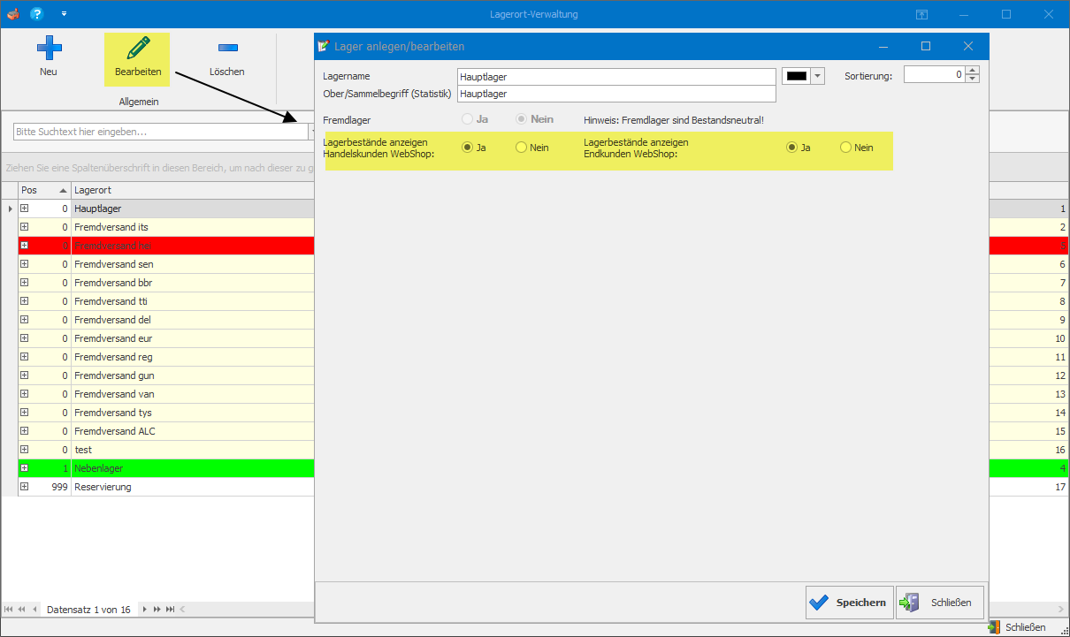This screenshot has width=1070, height=637.
Task: Select the Fremdversand gun row
Action: (166, 375)
